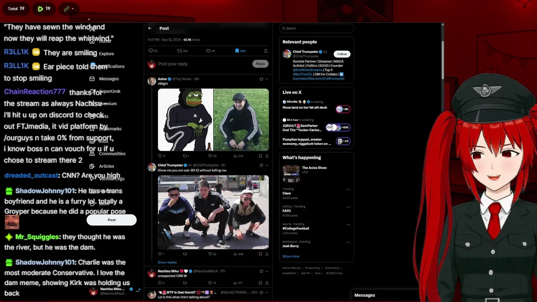Click the Post your reply field

pos(203,64)
